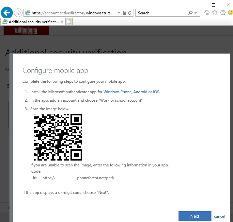Click the QR code image

[x=58, y=137]
